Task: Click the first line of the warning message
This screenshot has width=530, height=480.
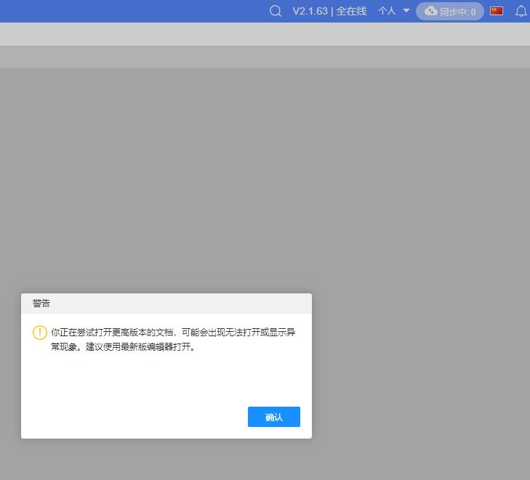Action: (x=173, y=332)
